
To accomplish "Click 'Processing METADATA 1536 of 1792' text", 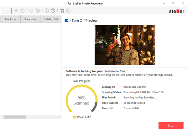I will 144,92.
